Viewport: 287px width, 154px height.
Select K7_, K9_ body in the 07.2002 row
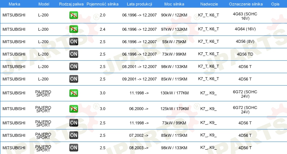[208, 135]
